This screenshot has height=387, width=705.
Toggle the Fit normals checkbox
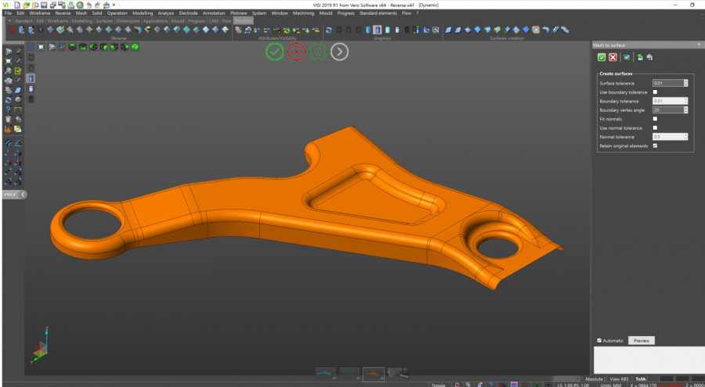tap(655, 119)
